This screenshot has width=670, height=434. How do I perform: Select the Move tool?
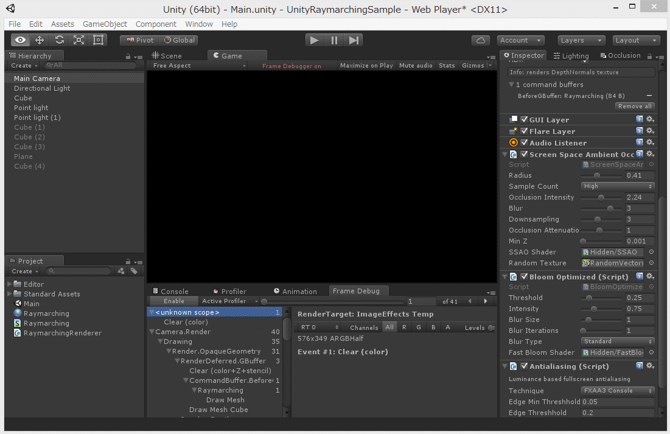click(40, 40)
